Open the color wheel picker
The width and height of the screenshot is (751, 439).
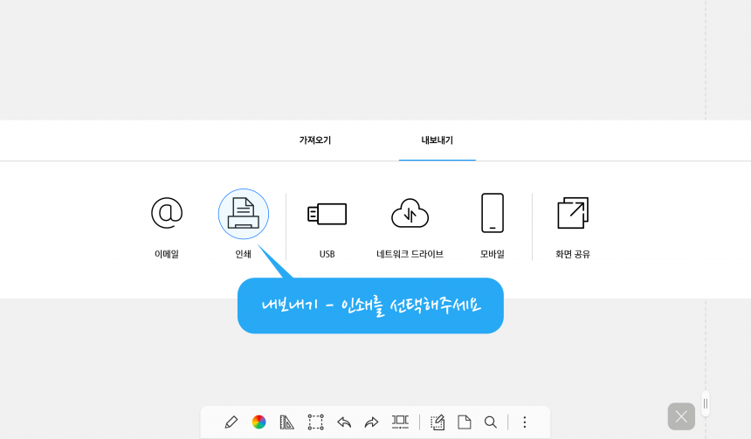(258, 422)
